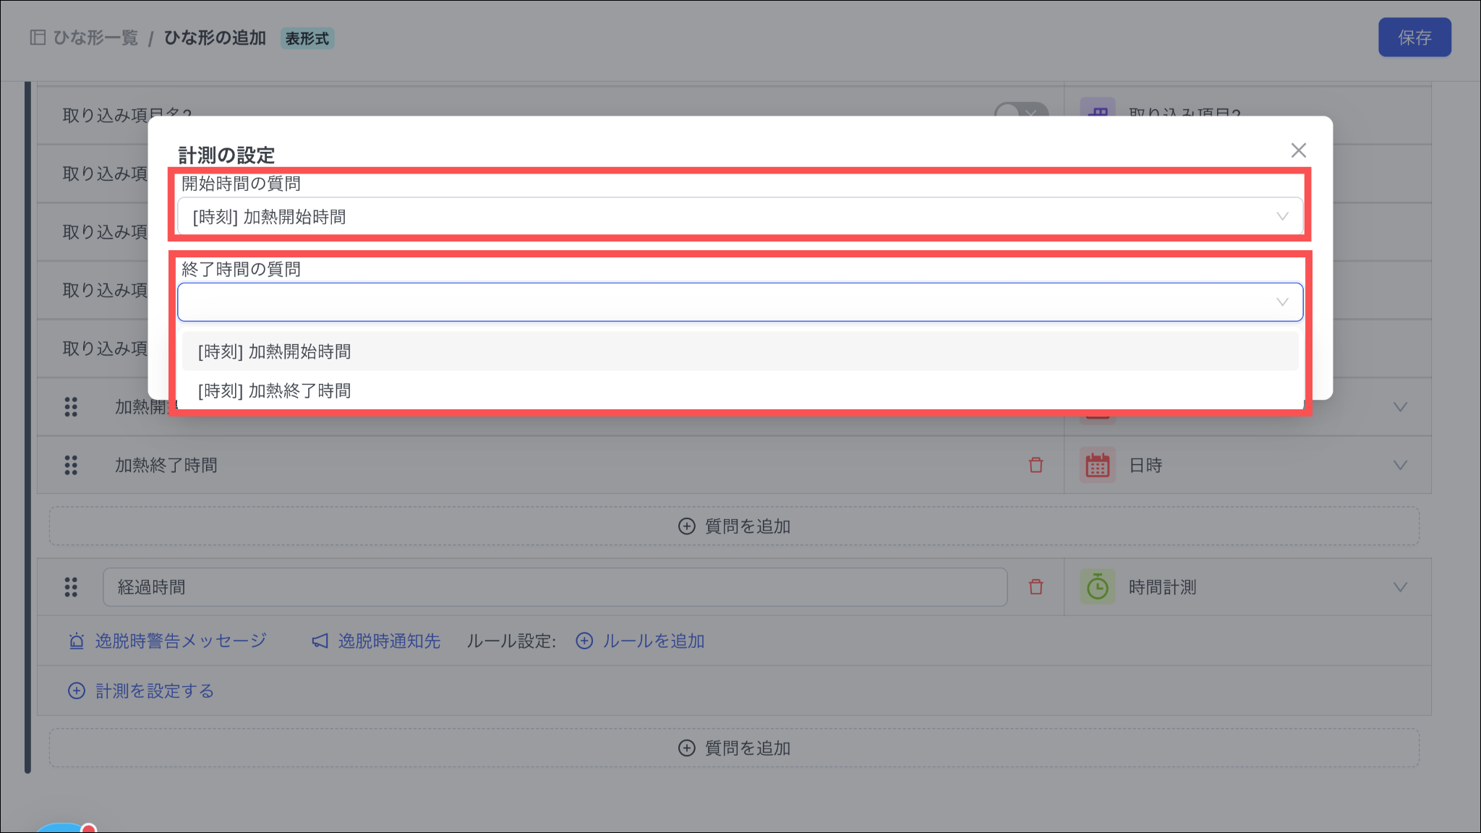
Task: Delete the 加熱終了時間 question via trash icon
Action: click(1036, 465)
